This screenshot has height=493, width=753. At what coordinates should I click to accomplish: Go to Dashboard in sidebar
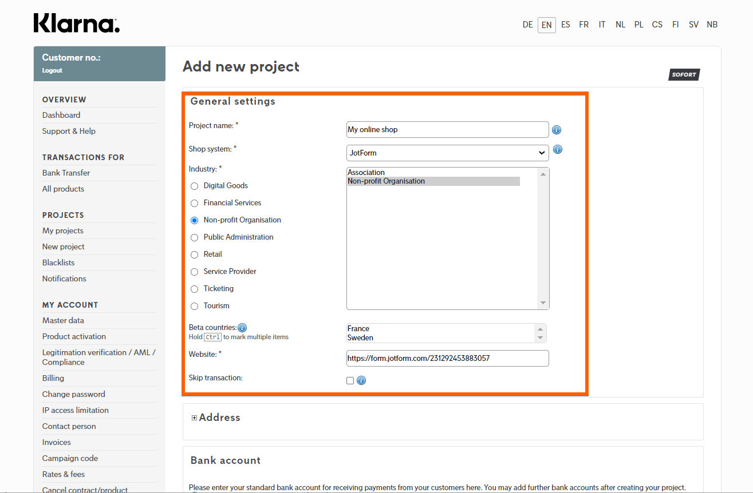tap(61, 115)
